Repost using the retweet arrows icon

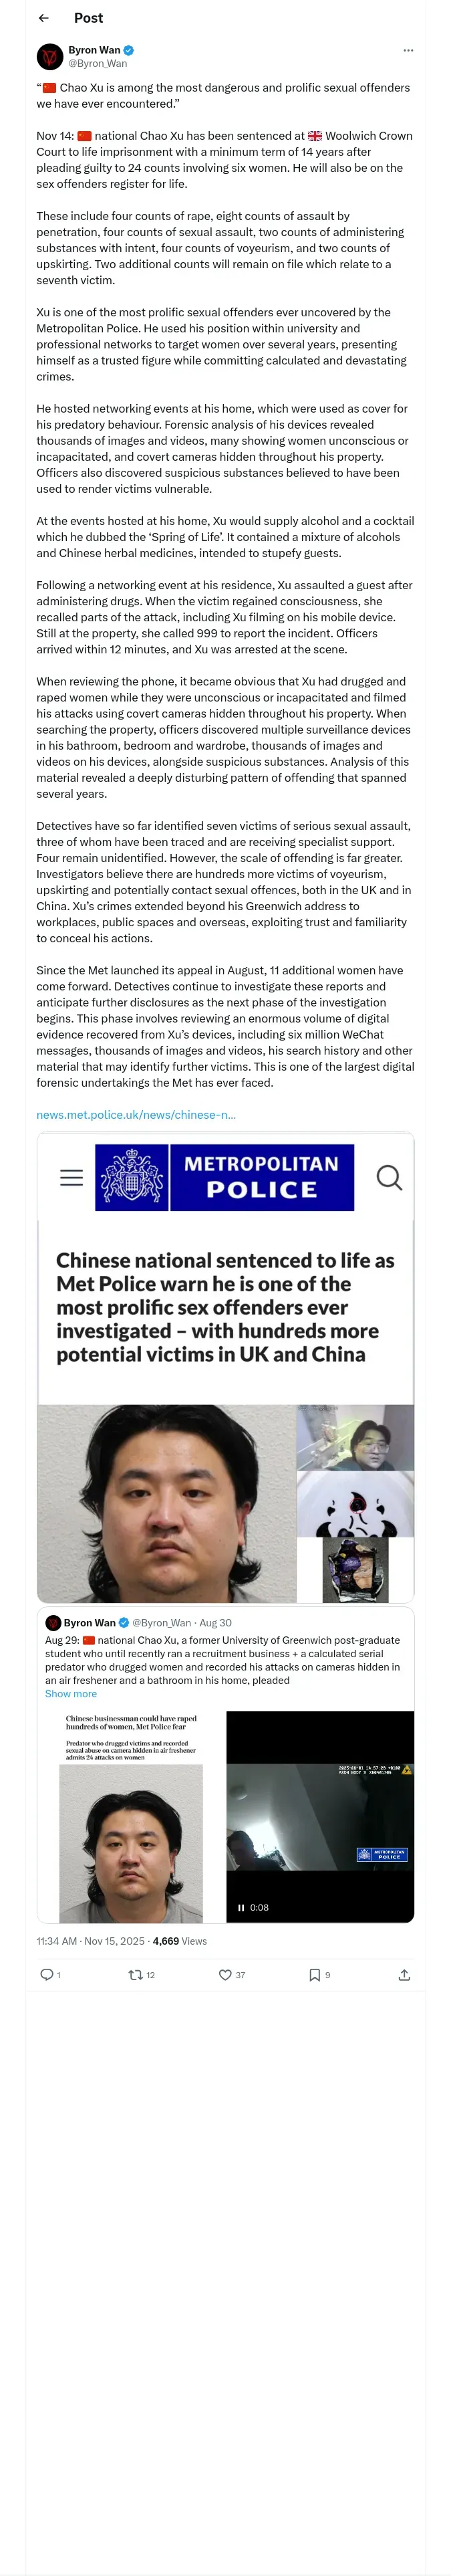135,1974
